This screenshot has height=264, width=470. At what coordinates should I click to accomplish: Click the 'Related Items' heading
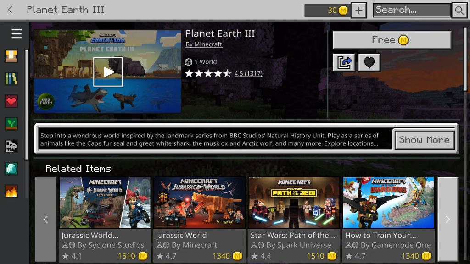tap(78, 169)
